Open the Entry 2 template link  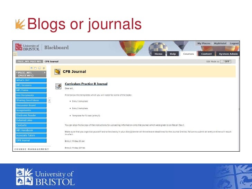(x=80, y=108)
